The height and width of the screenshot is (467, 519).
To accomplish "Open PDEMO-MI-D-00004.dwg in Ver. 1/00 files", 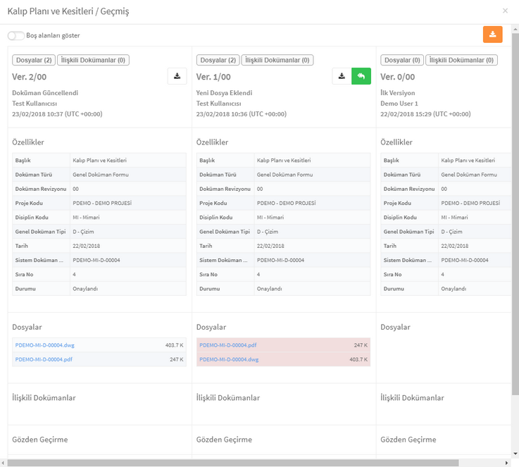I will [229, 359].
